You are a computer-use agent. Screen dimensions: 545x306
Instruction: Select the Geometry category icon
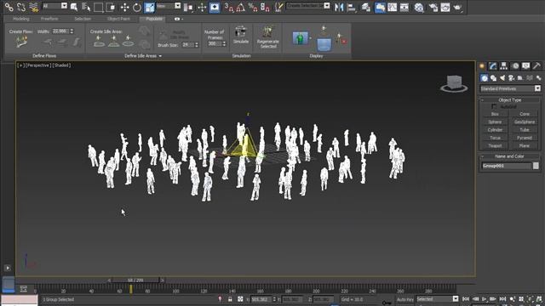(x=485, y=78)
